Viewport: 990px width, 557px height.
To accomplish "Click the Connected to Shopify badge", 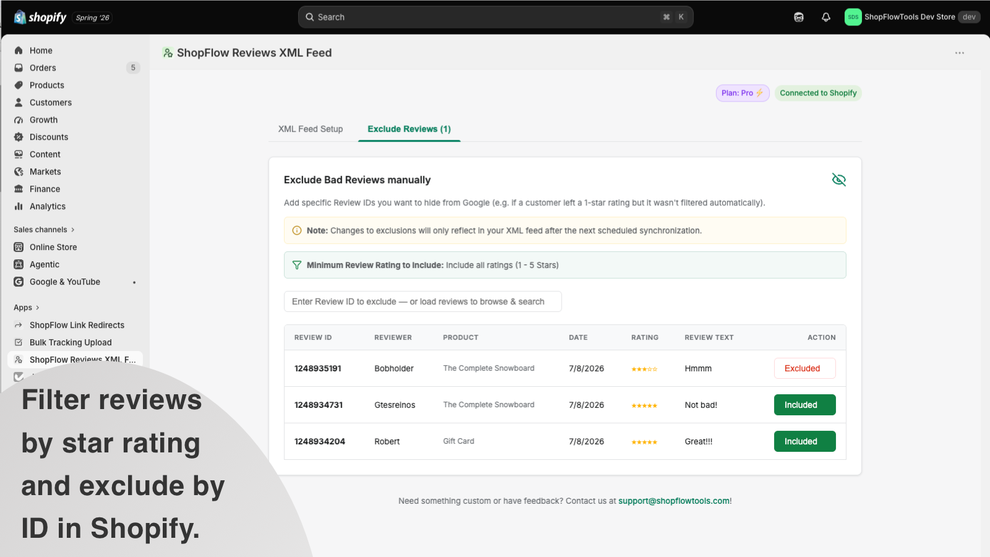I will [x=818, y=93].
